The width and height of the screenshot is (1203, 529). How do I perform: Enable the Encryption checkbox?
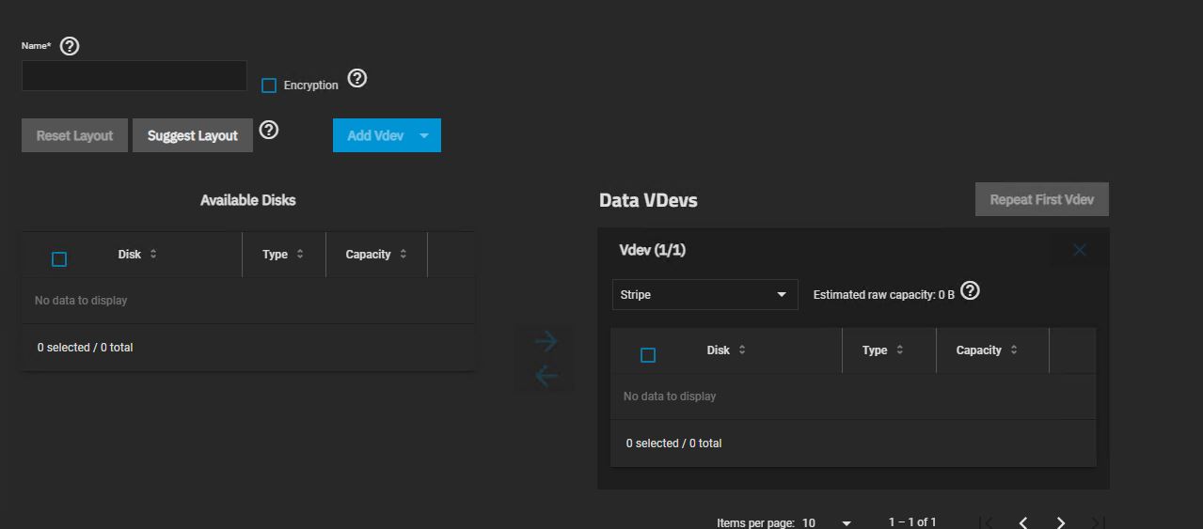click(x=269, y=86)
